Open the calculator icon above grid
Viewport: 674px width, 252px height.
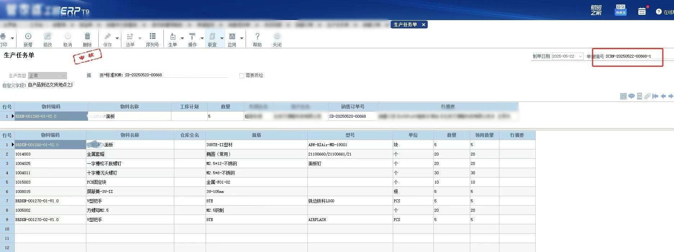[639, 96]
